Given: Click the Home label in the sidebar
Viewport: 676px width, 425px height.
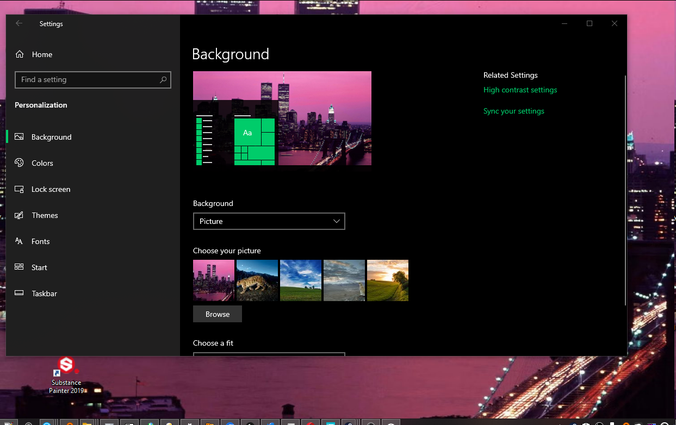Looking at the screenshot, I should pyautogui.click(x=42, y=54).
